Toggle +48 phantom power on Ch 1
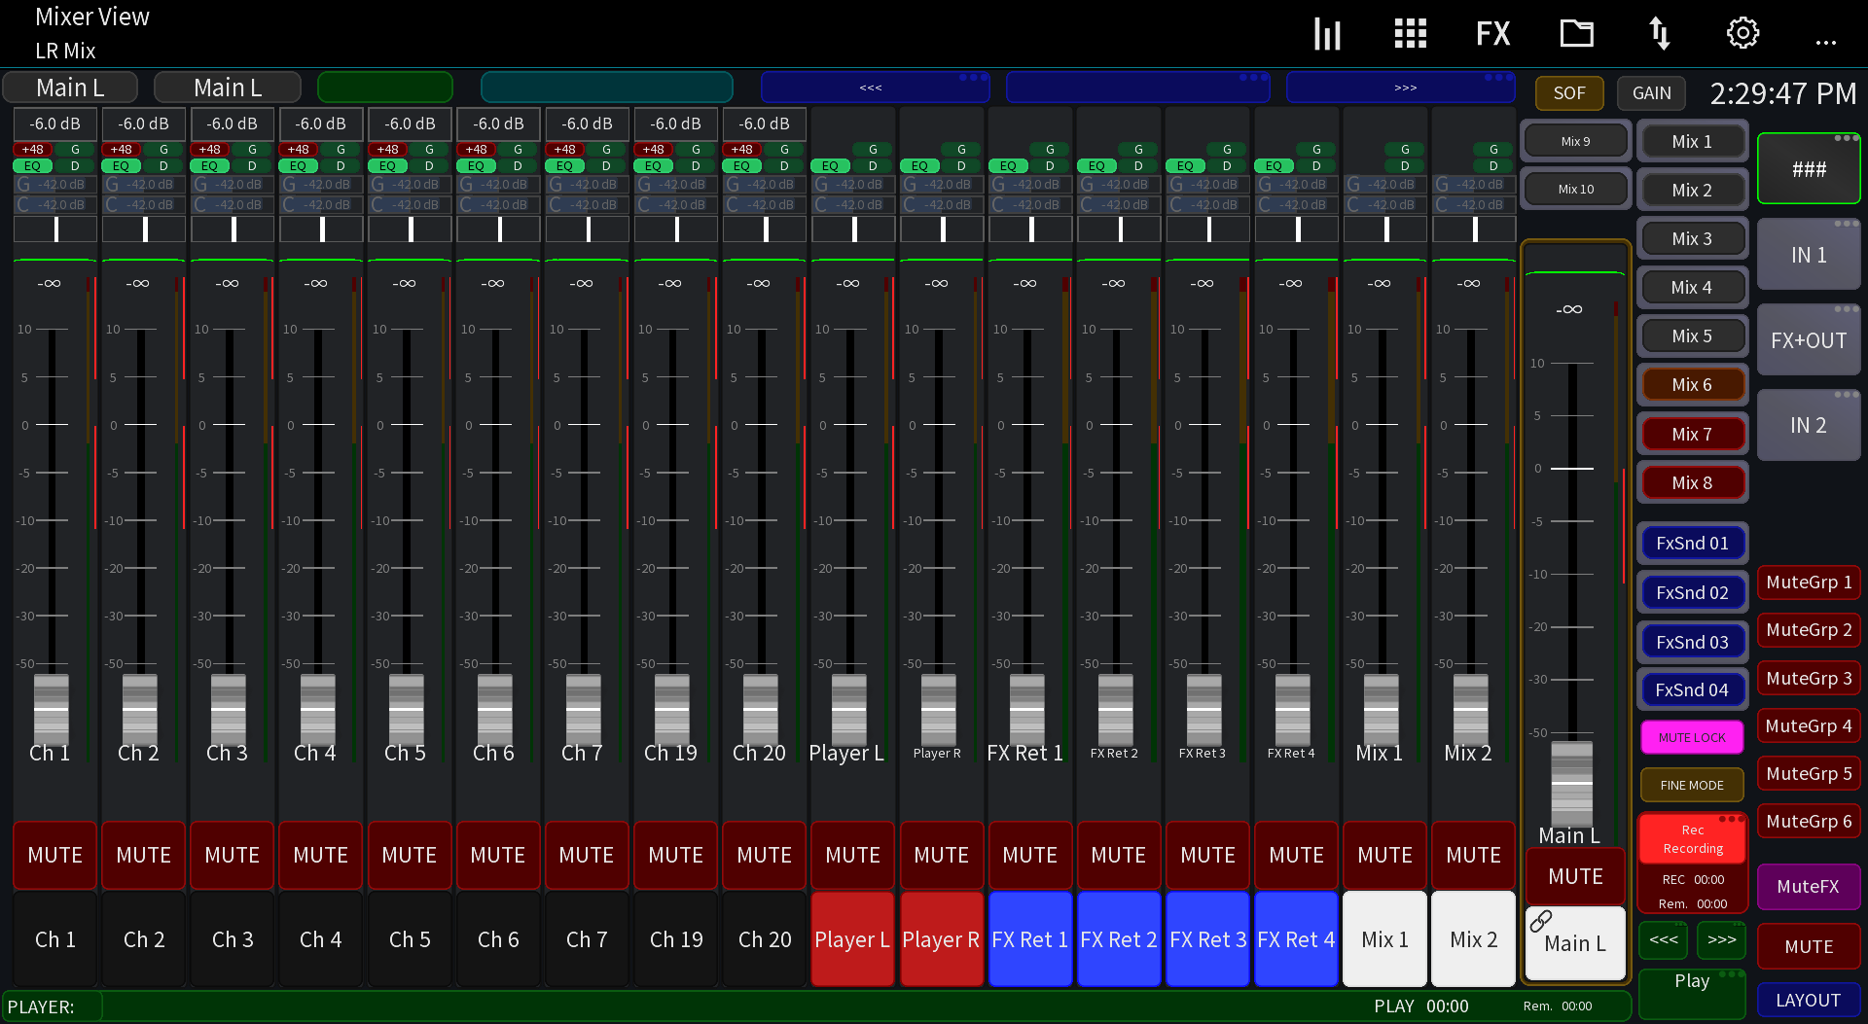 point(33,149)
